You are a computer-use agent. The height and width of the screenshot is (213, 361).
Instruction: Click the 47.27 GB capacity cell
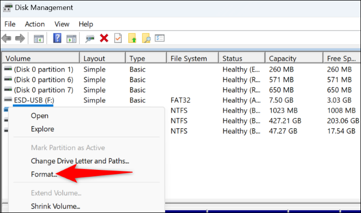click(283, 131)
